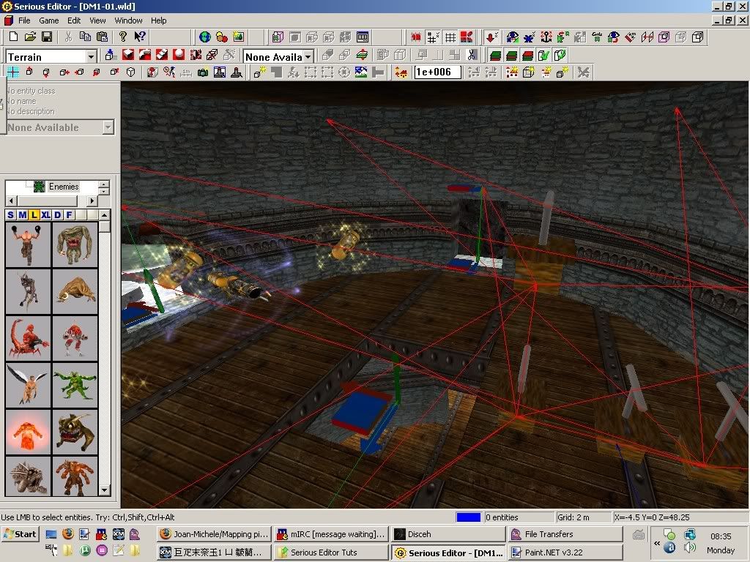The height and width of the screenshot is (562, 750).
Task: Click the red box primitive icon
Action: (127, 55)
